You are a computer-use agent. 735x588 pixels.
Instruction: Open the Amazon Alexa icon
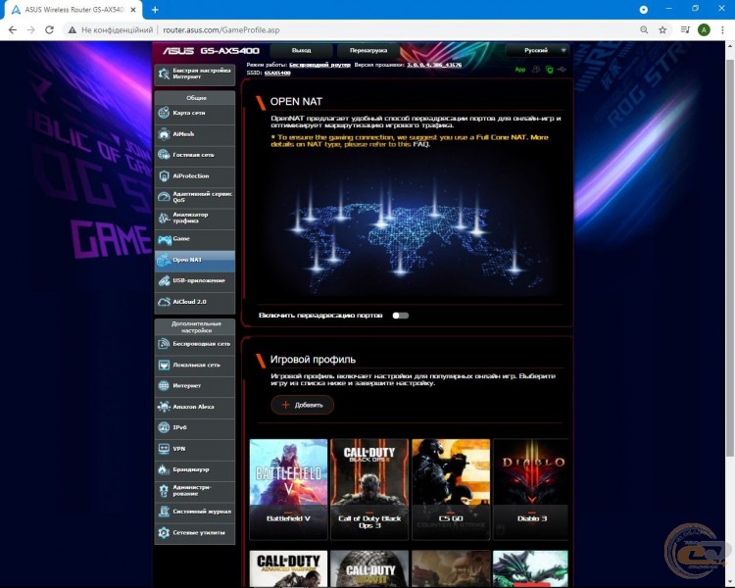click(x=164, y=407)
